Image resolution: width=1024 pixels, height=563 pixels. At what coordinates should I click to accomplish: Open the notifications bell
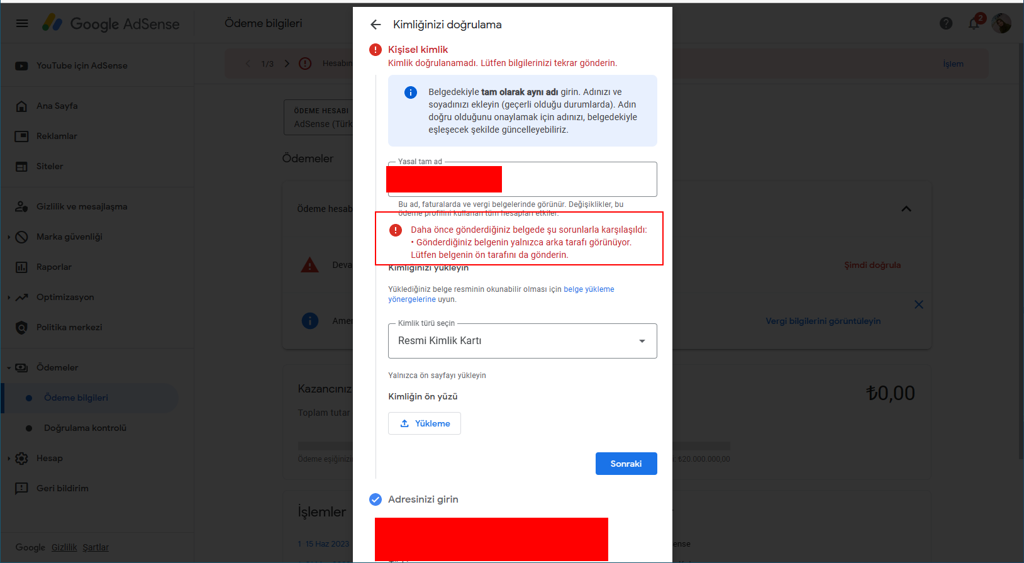point(974,23)
